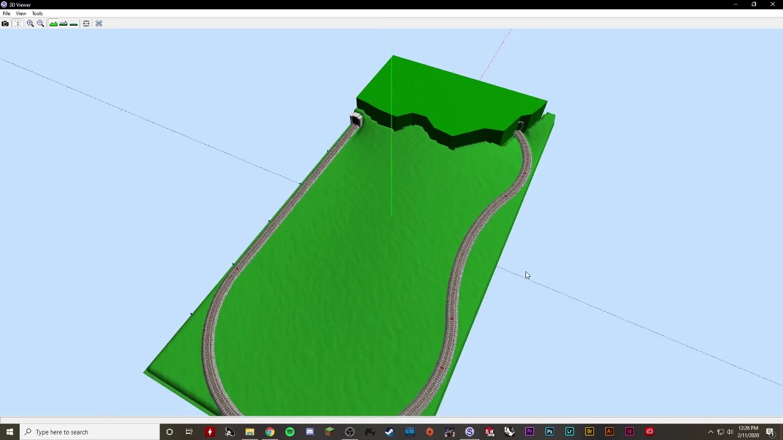Open OBS Studio from taskbar
Screen dimensions: 783x440
point(350,432)
